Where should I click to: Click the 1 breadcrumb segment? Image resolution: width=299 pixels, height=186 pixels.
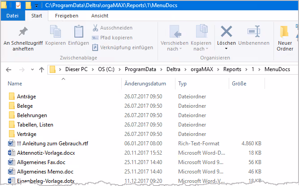click(x=252, y=69)
